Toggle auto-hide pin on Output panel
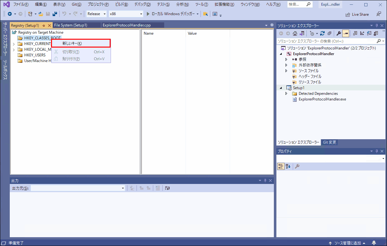The height and width of the screenshot is (246, 387). tap(265, 180)
